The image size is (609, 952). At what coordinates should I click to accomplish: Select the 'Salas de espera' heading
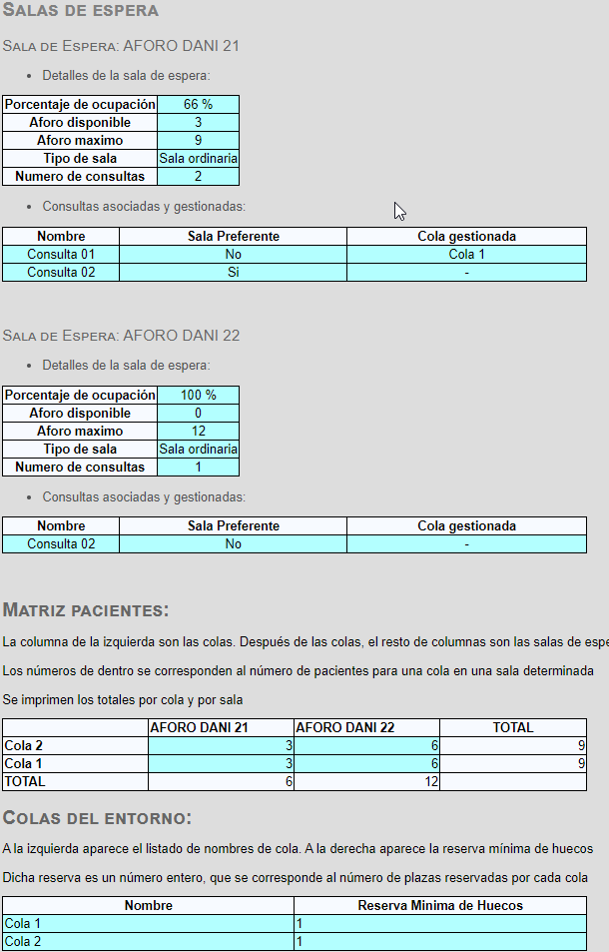tap(81, 10)
